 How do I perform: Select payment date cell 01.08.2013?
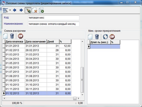pyautogui.click(x=15, y=76)
